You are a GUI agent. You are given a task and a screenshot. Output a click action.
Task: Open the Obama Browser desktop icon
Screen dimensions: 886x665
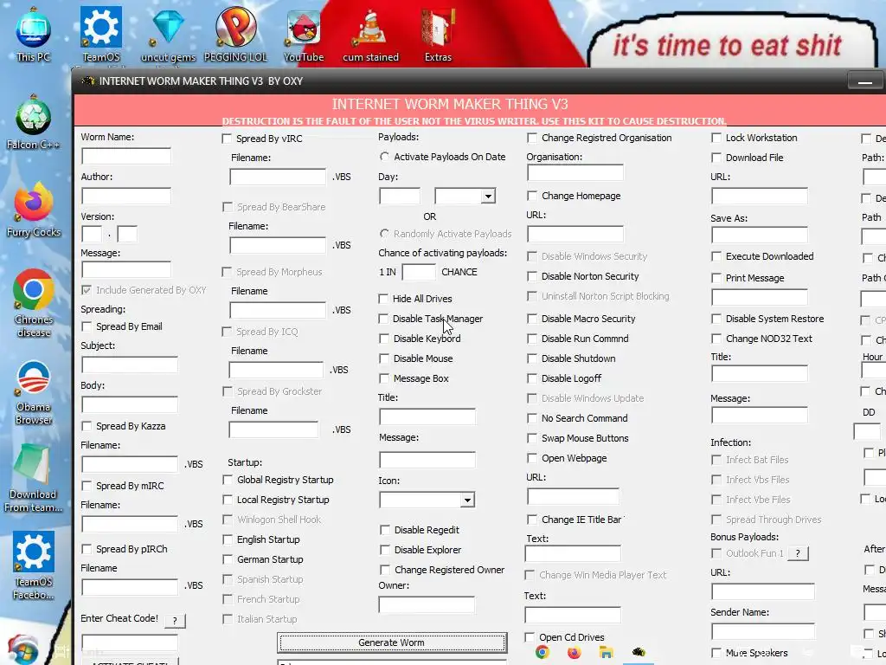[x=34, y=392]
